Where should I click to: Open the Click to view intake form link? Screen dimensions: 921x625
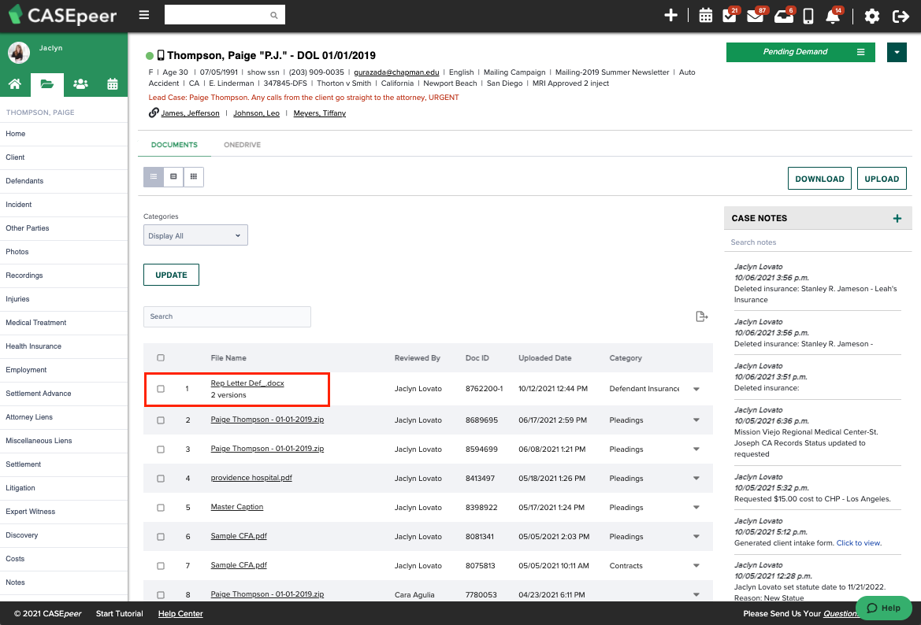click(858, 542)
